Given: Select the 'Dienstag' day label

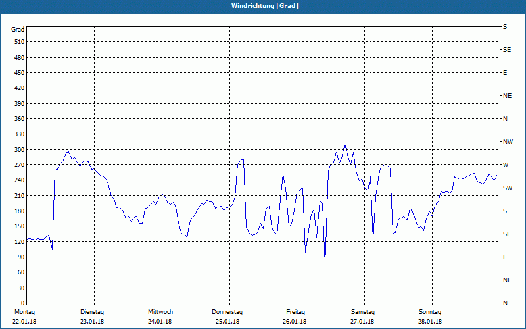Looking at the screenshot, I should pos(92,312).
